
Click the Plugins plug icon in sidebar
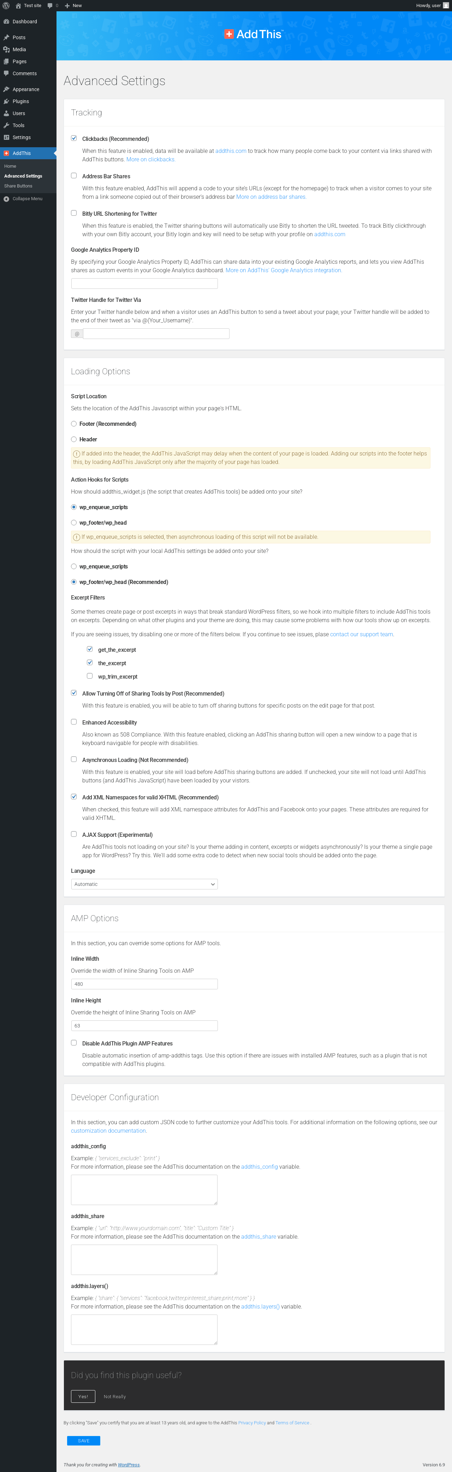6,102
